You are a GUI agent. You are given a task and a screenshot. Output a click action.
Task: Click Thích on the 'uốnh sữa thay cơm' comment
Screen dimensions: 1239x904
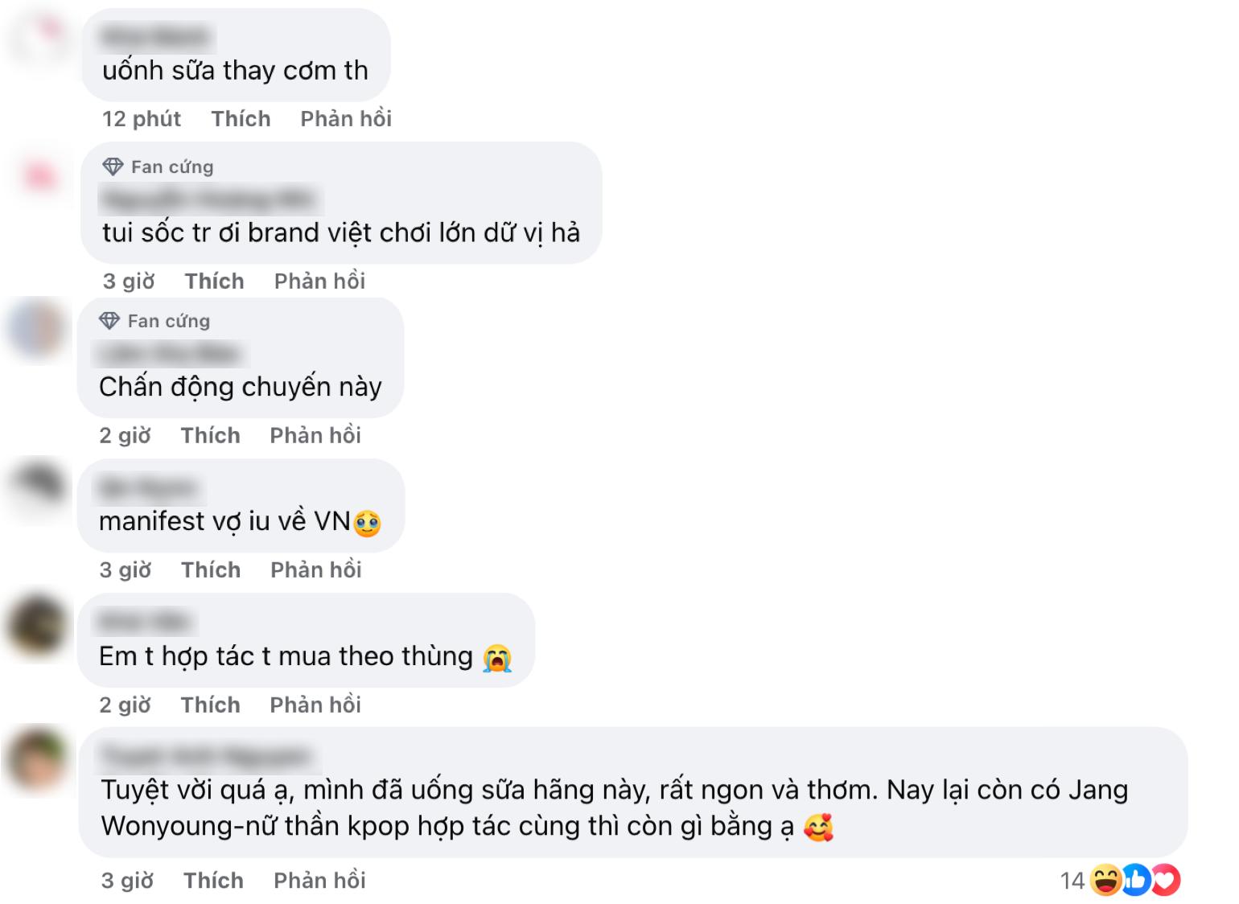[x=241, y=118]
